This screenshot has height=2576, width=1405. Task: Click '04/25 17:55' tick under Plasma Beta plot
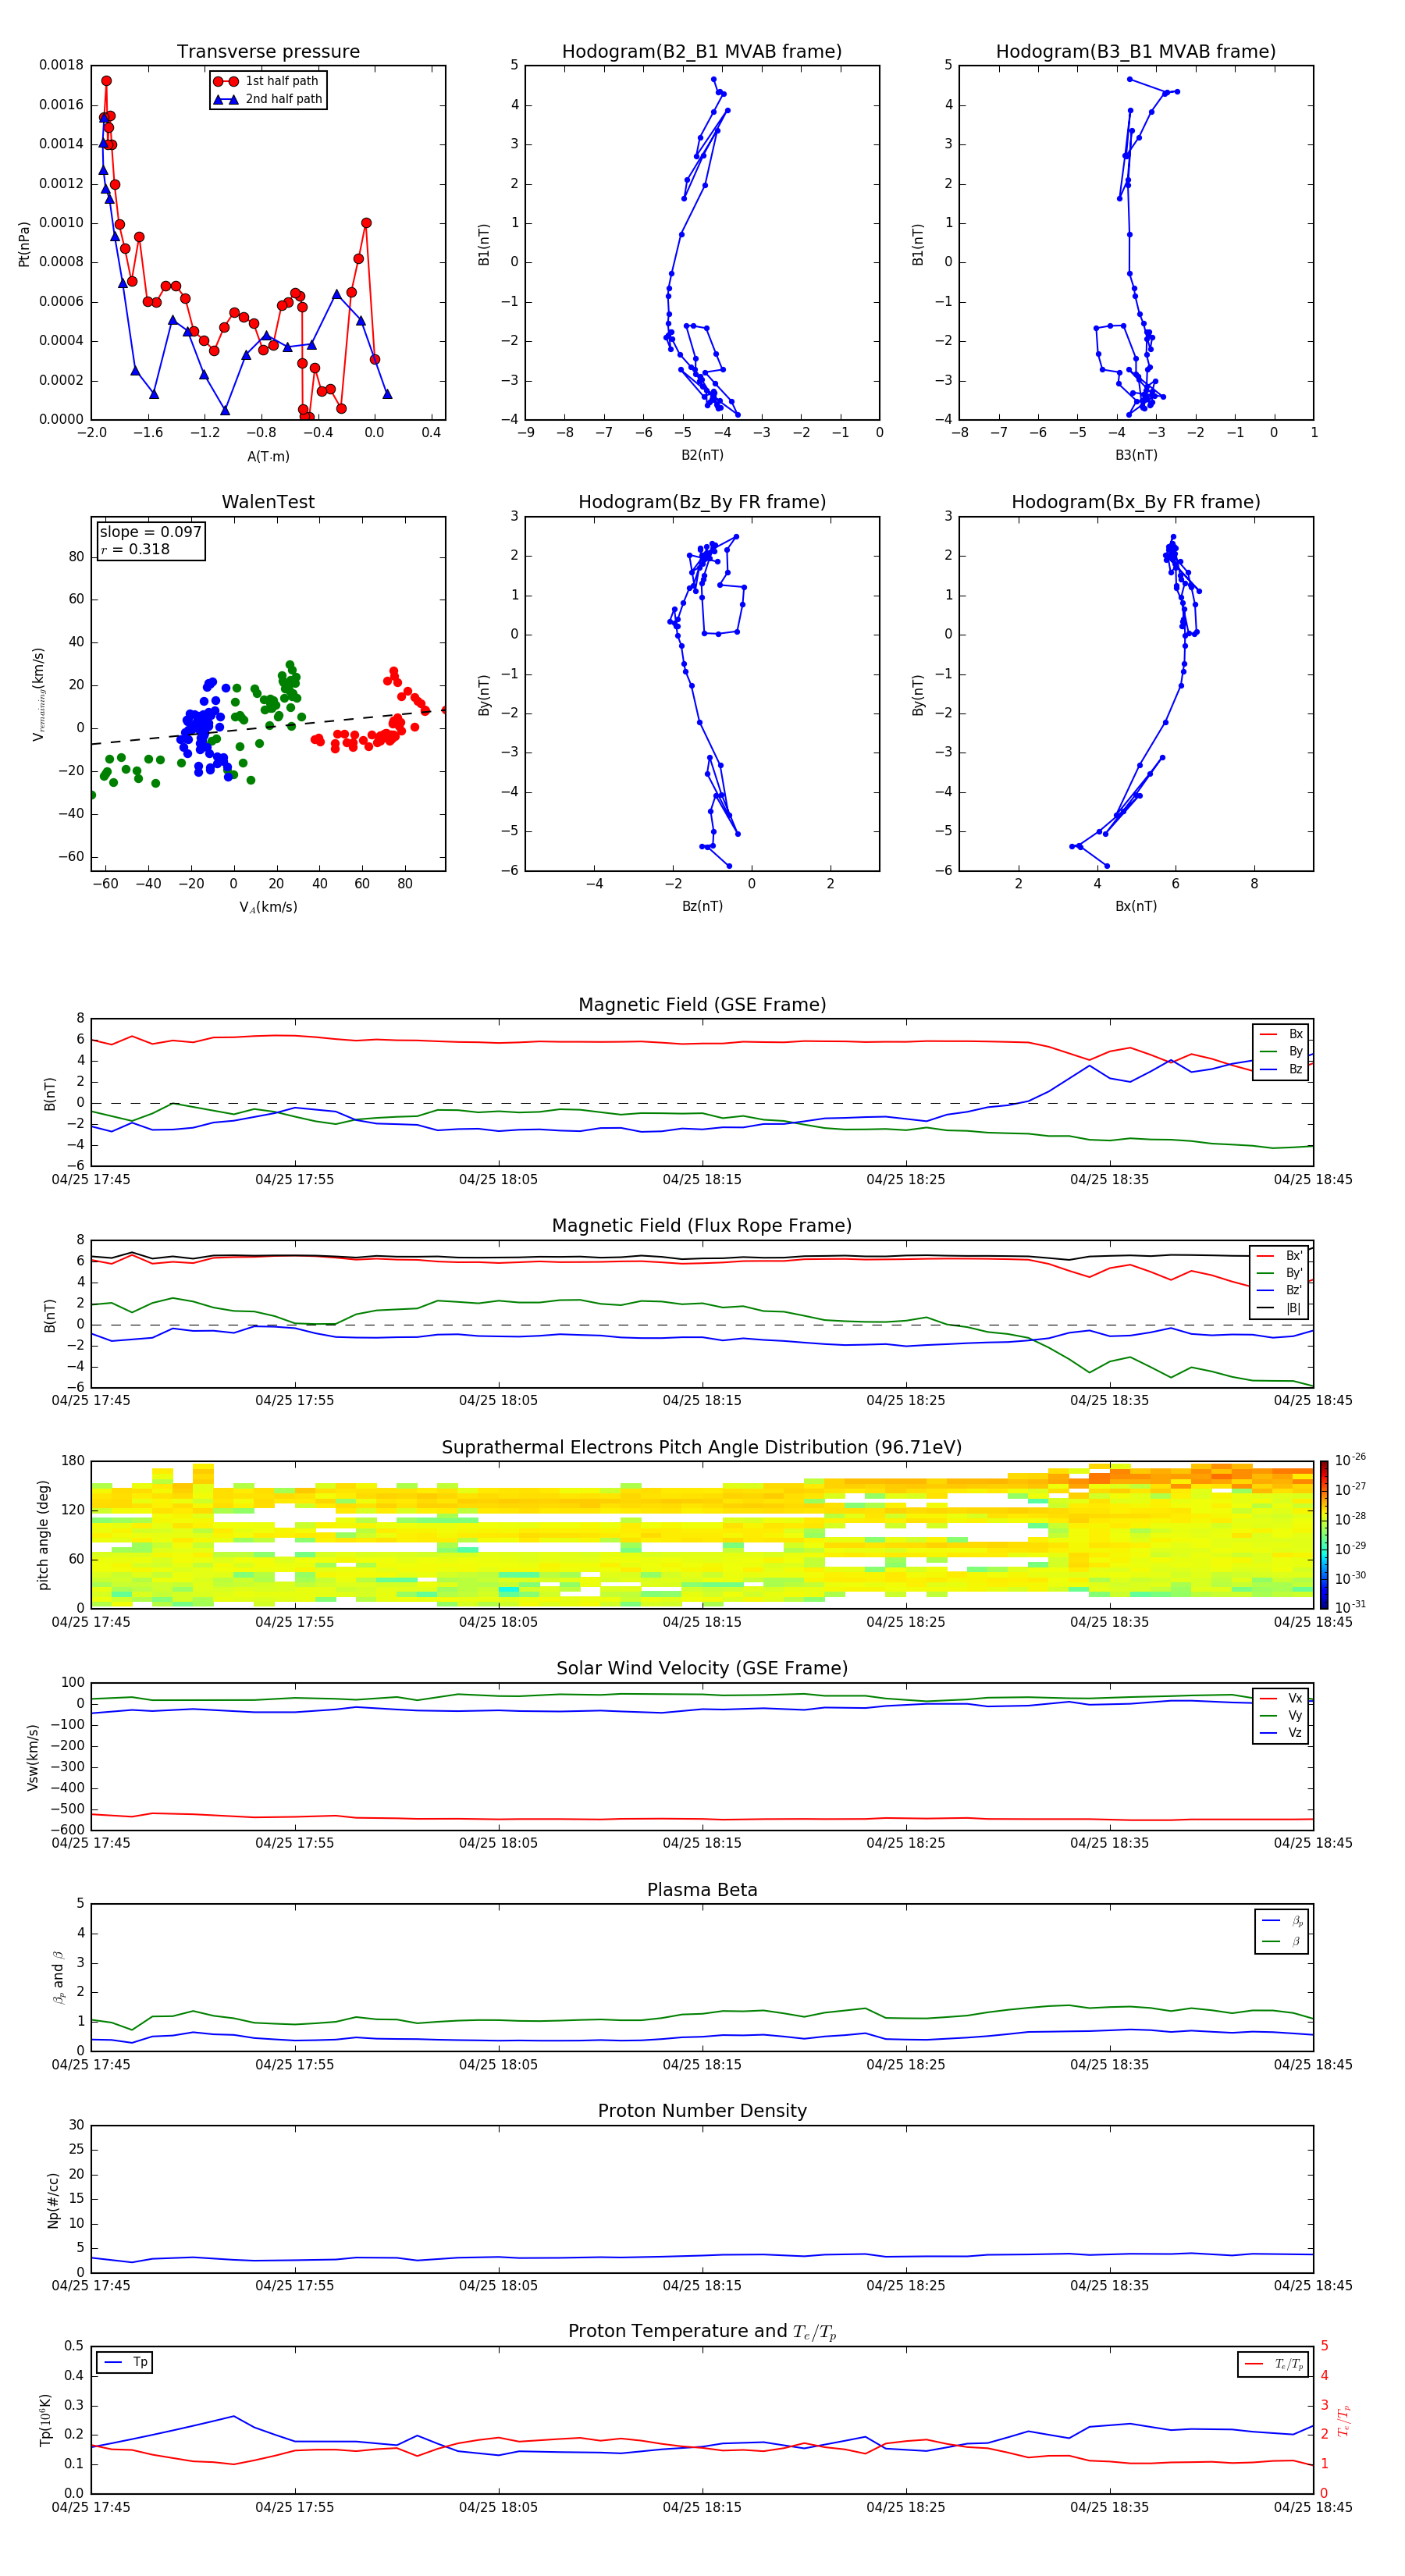(x=294, y=2065)
